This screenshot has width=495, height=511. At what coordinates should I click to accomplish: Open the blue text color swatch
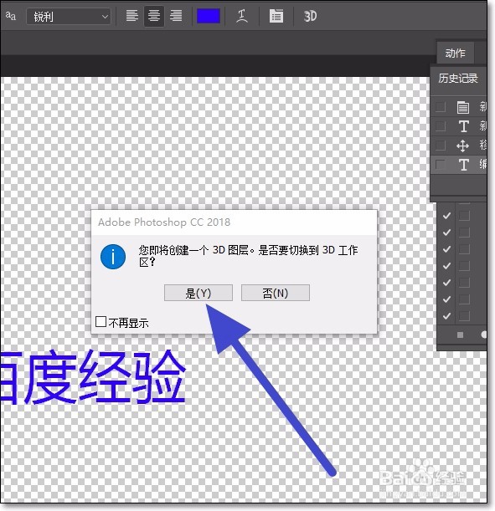[x=209, y=16]
